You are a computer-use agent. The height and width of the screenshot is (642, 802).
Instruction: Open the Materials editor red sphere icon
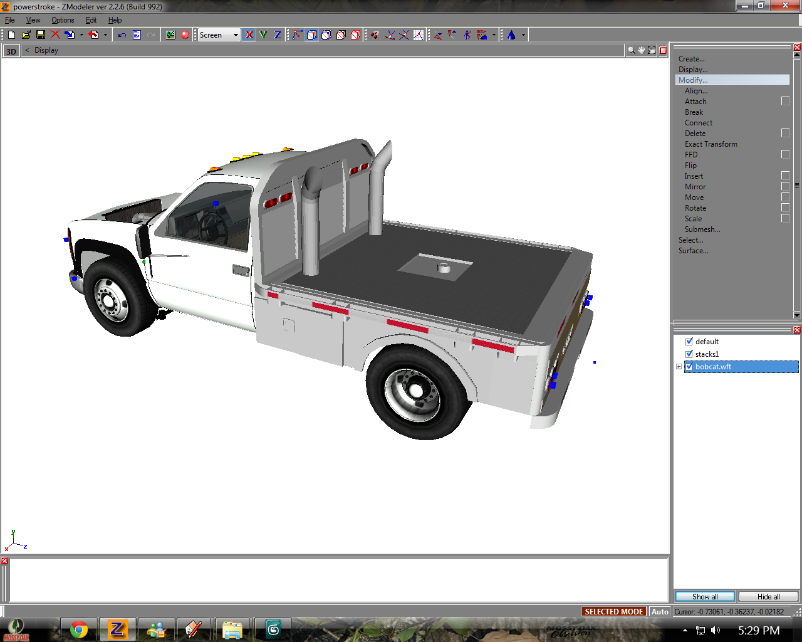[185, 35]
